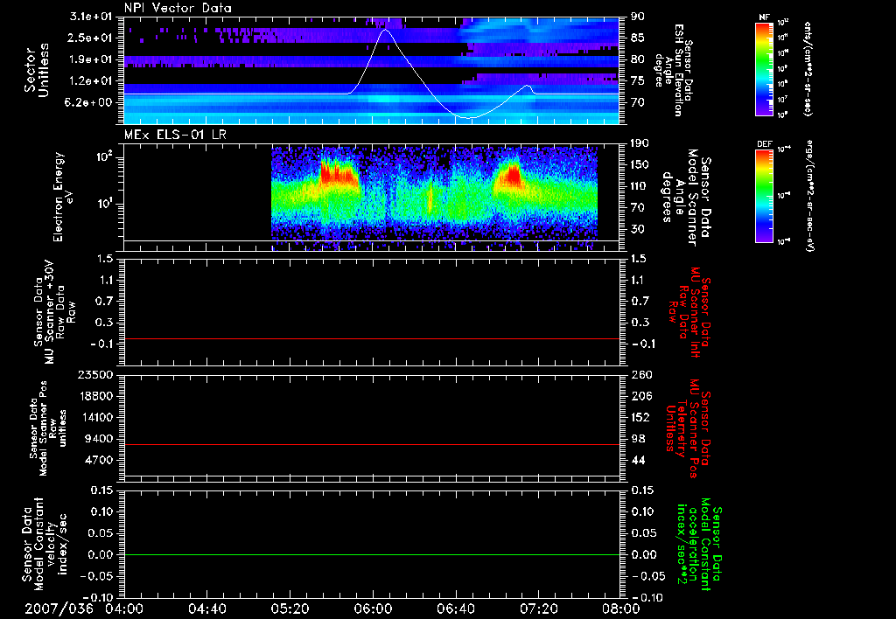This screenshot has height=619, width=896.
Task: Click the 1.2e+01 sector tick value
Action: pos(91,81)
